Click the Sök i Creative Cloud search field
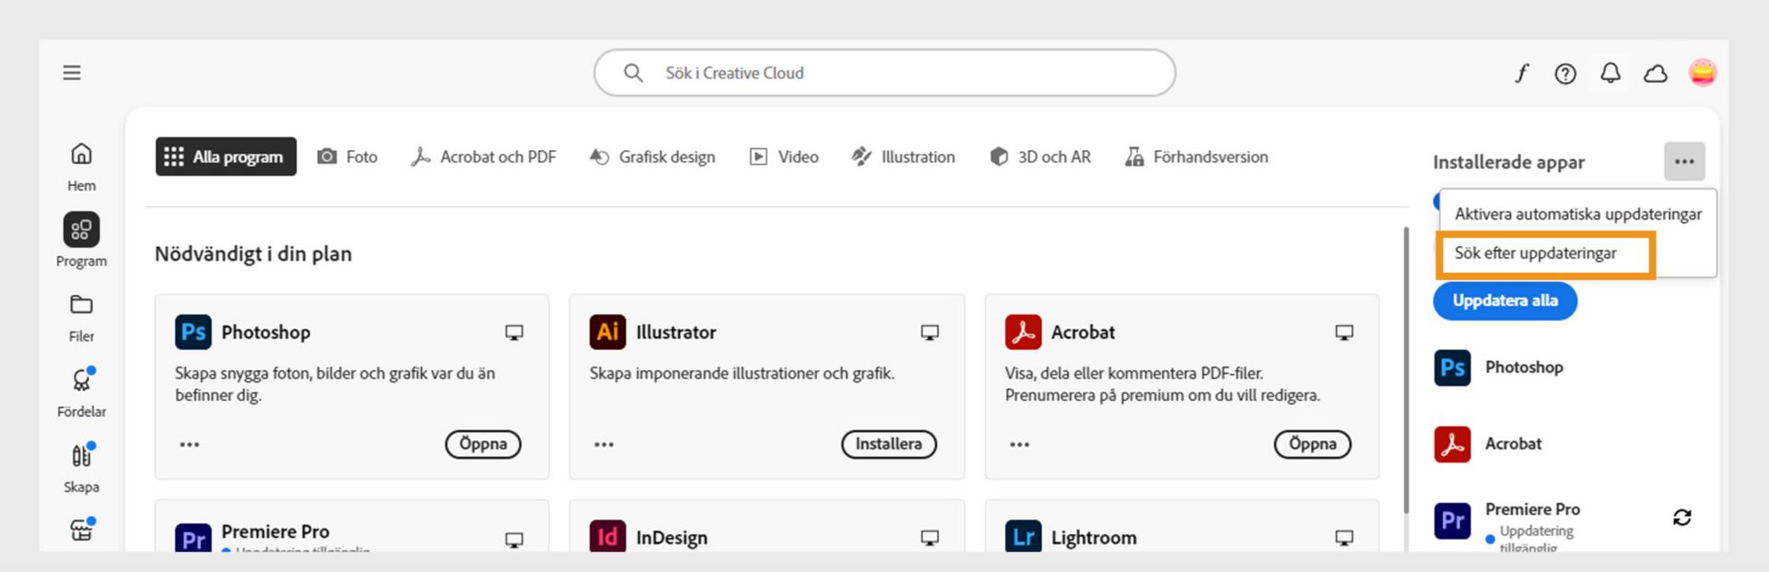Screen dimensions: 1769x572 (x=884, y=73)
